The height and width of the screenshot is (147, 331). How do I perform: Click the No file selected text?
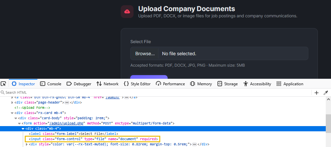179,54
